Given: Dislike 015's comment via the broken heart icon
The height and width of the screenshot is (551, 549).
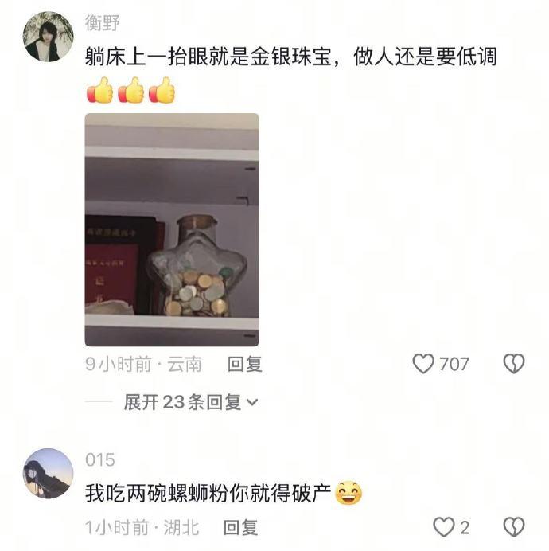Looking at the screenshot, I should (514, 527).
